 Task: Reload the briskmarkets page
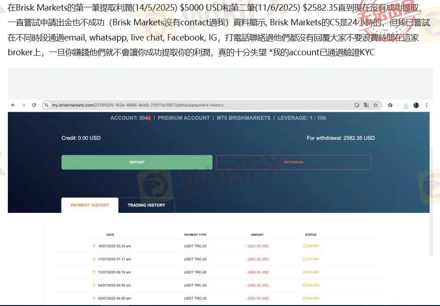[34, 105]
